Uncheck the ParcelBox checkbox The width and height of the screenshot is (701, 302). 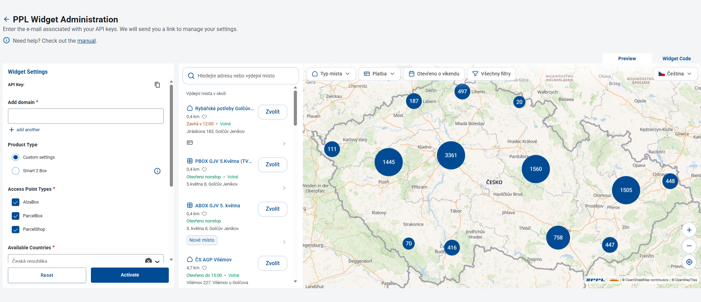16,216
